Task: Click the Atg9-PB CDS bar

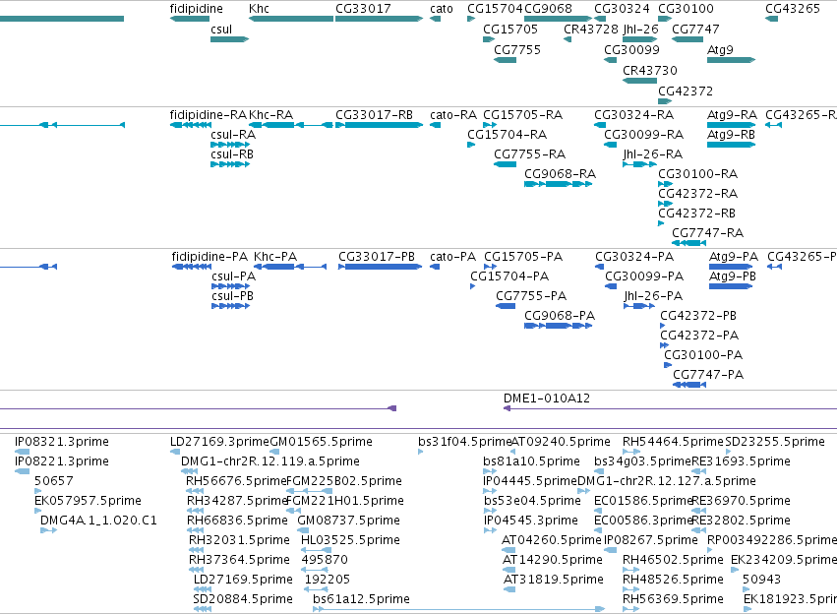Action: (731, 286)
